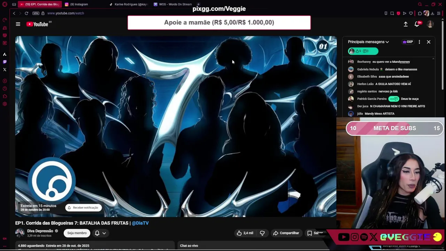Open the Easy Setup sliders icon

click(439, 13)
